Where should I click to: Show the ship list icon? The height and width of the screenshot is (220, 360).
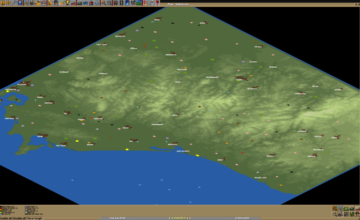pos(91,3)
